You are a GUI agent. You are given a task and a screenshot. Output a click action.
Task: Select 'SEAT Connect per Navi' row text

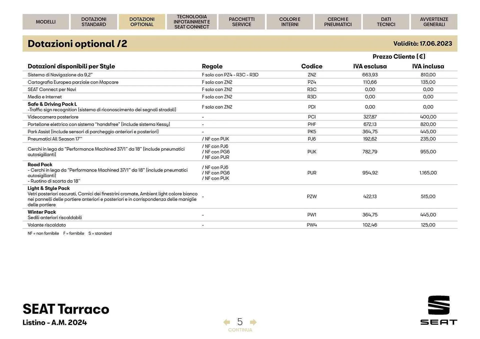coord(52,89)
